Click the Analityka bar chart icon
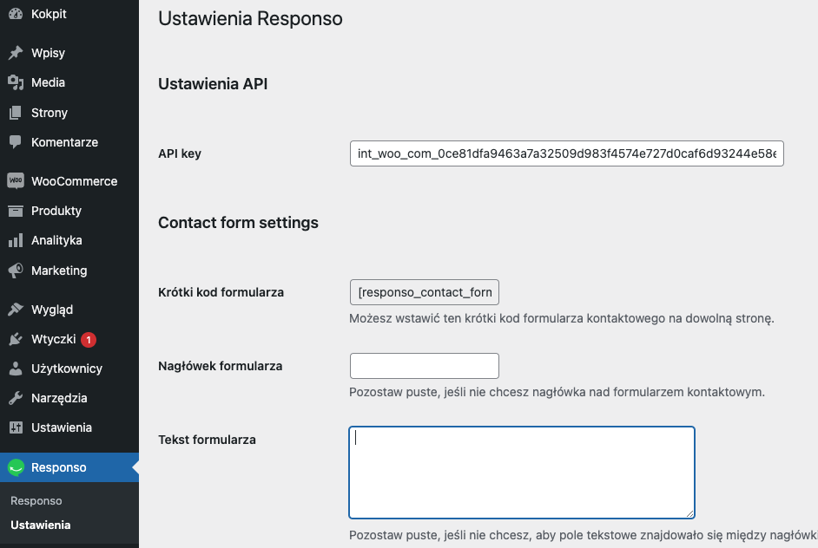 [x=16, y=240]
